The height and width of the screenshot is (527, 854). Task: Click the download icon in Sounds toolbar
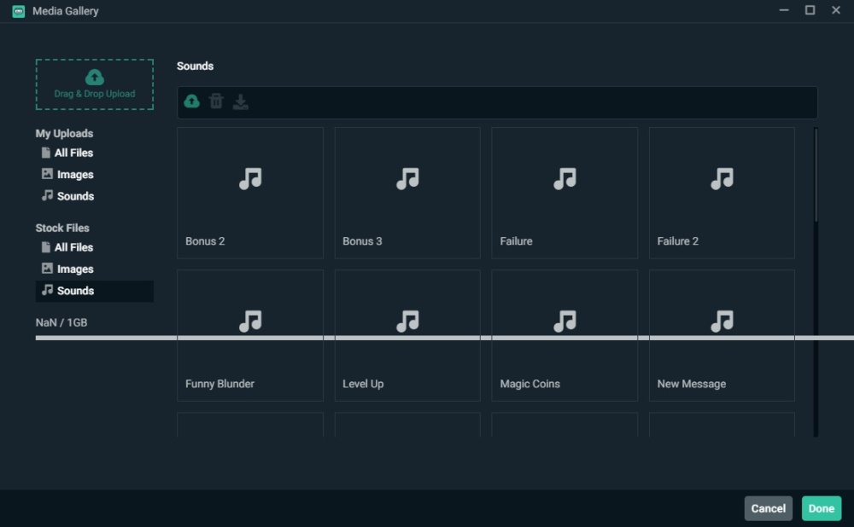(x=240, y=101)
